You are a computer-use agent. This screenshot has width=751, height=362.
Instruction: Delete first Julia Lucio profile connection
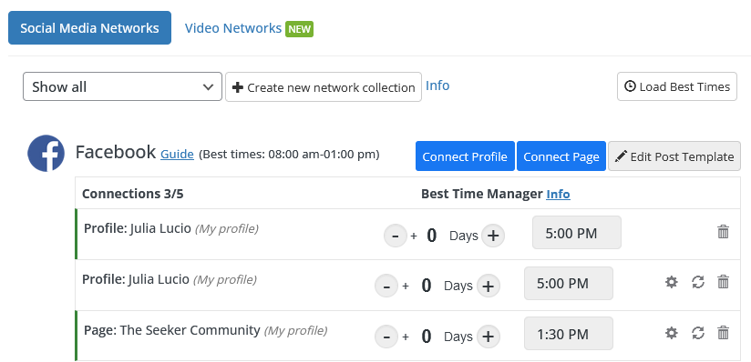point(724,232)
